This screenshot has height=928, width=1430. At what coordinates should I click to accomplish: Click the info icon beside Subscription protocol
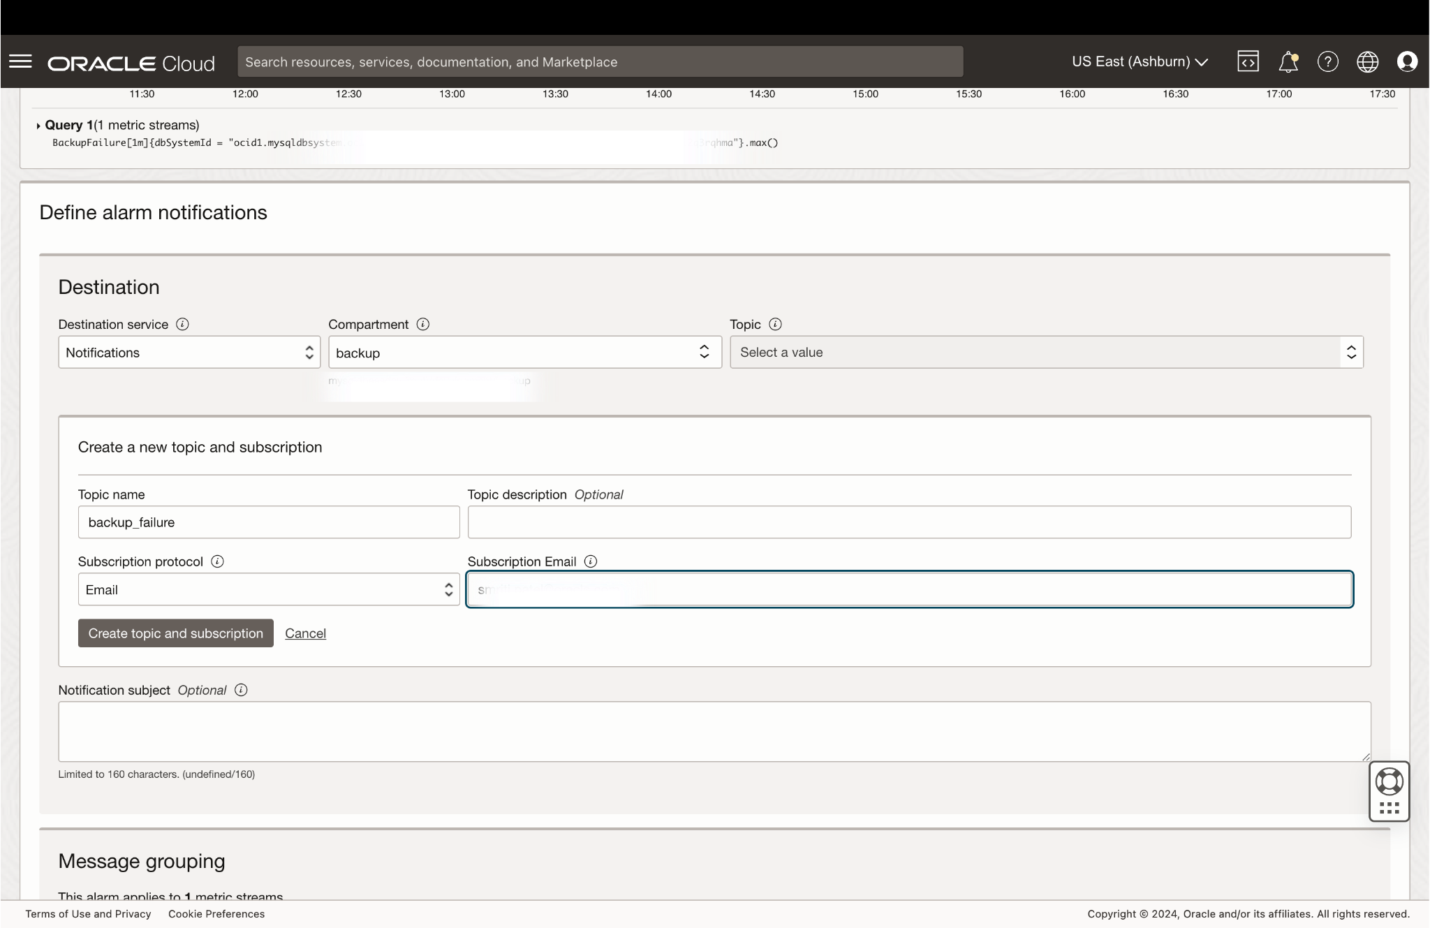[217, 561]
